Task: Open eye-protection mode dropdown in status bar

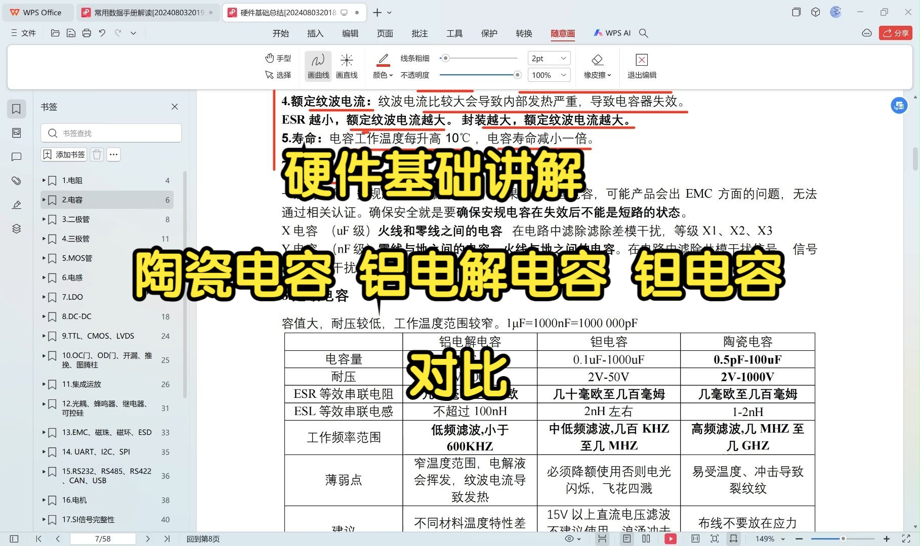Action: tap(573, 539)
